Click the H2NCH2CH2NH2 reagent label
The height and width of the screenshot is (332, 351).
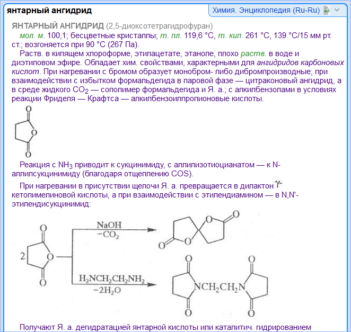click(111, 278)
